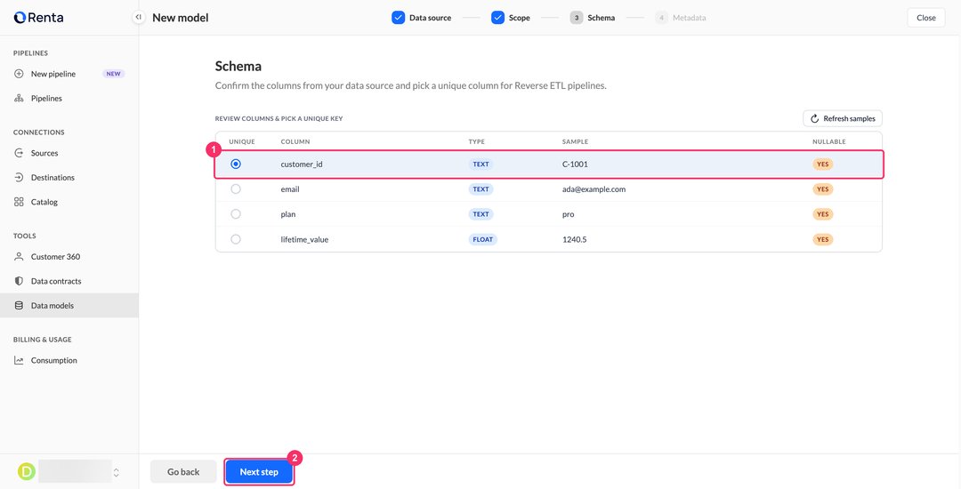The width and height of the screenshot is (961, 489).
Task: Click the Renta logo icon
Action: tap(20, 18)
